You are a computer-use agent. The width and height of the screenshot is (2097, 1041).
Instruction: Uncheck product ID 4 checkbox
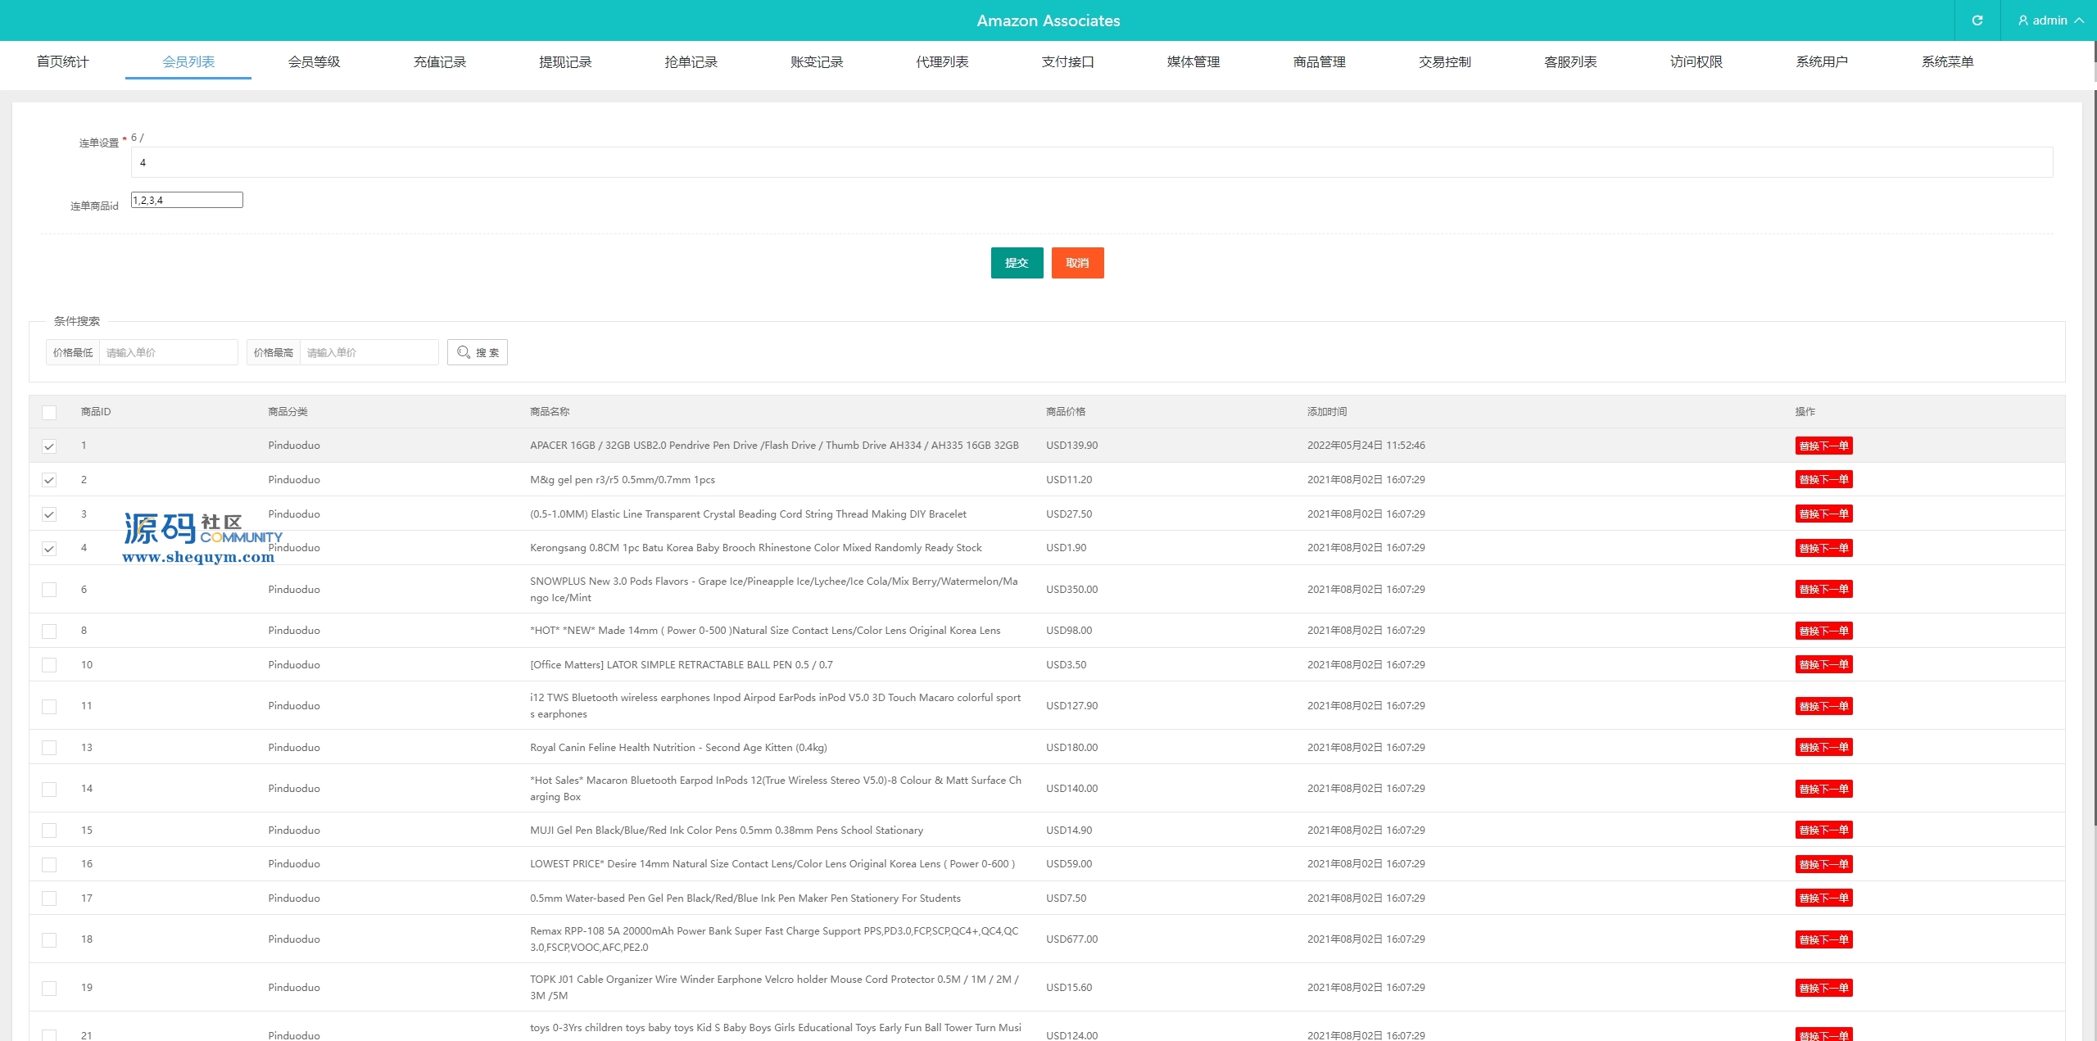tap(49, 549)
